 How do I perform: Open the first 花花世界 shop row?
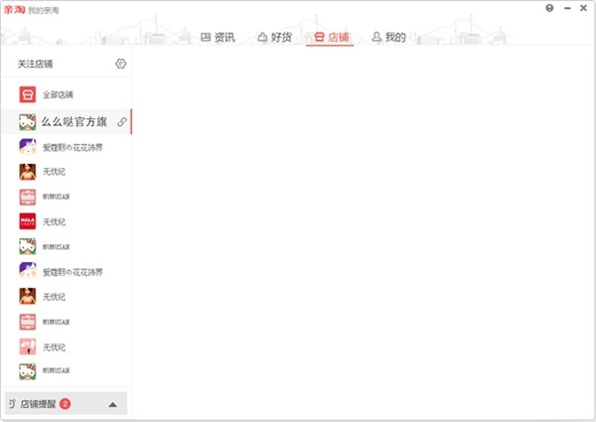click(x=67, y=147)
